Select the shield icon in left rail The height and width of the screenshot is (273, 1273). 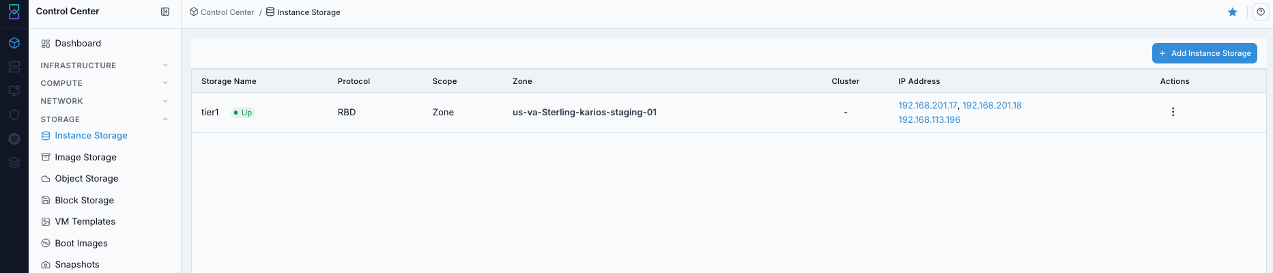coord(14,115)
